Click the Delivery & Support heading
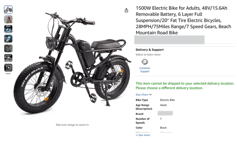The image size is (237, 144). (x=150, y=50)
